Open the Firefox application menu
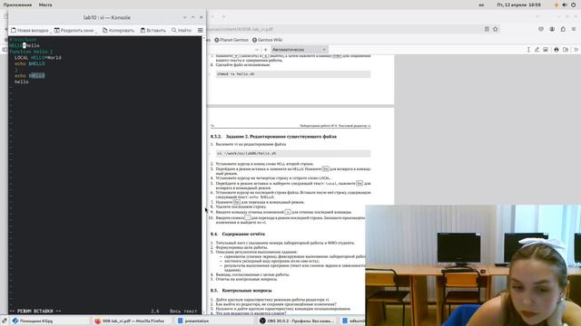581x326 pixels. click(x=574, y=29)
